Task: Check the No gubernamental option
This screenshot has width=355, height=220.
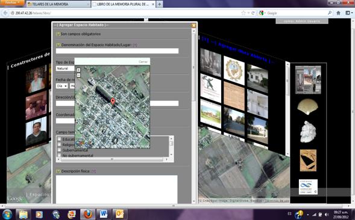Action: tap(59, 155)
